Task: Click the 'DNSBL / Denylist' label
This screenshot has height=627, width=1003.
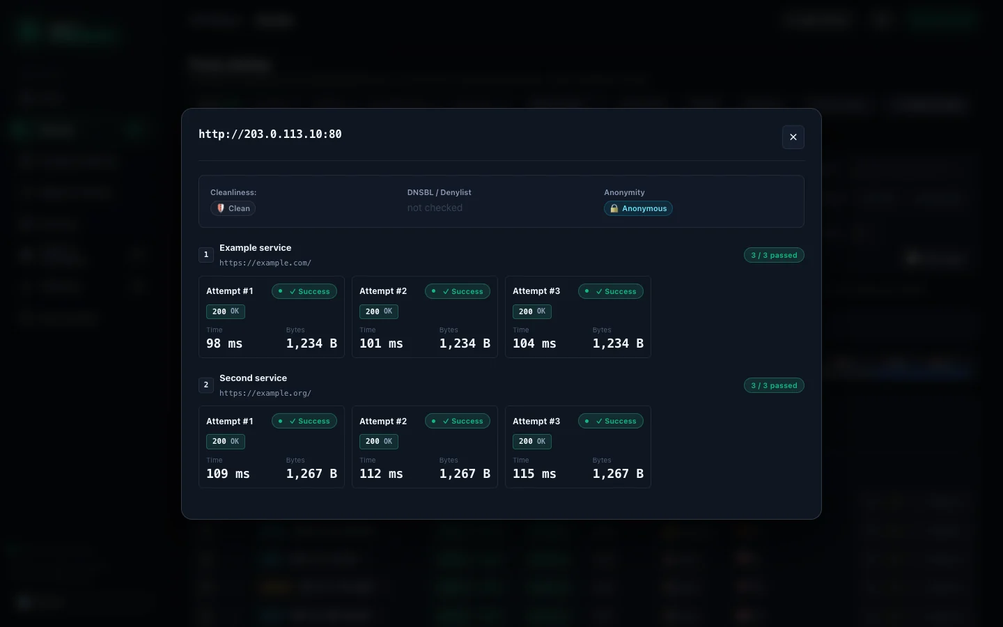Action: pyautogui.click(x=440, y=192)
